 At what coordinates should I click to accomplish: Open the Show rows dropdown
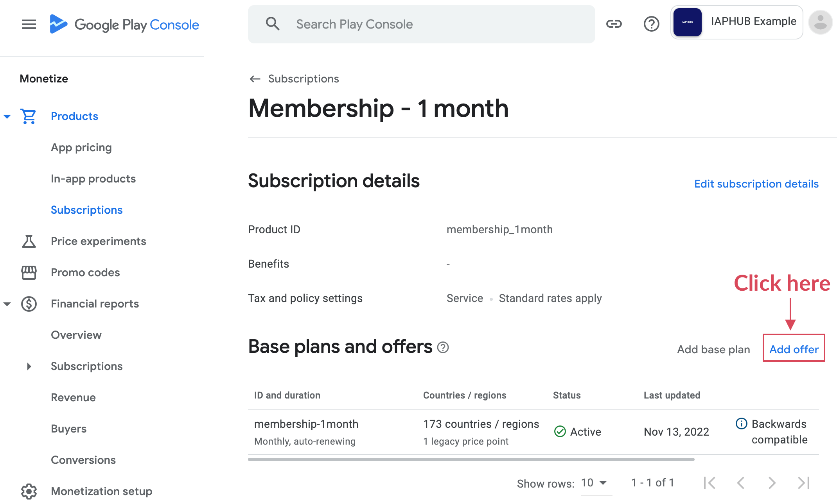595,483
